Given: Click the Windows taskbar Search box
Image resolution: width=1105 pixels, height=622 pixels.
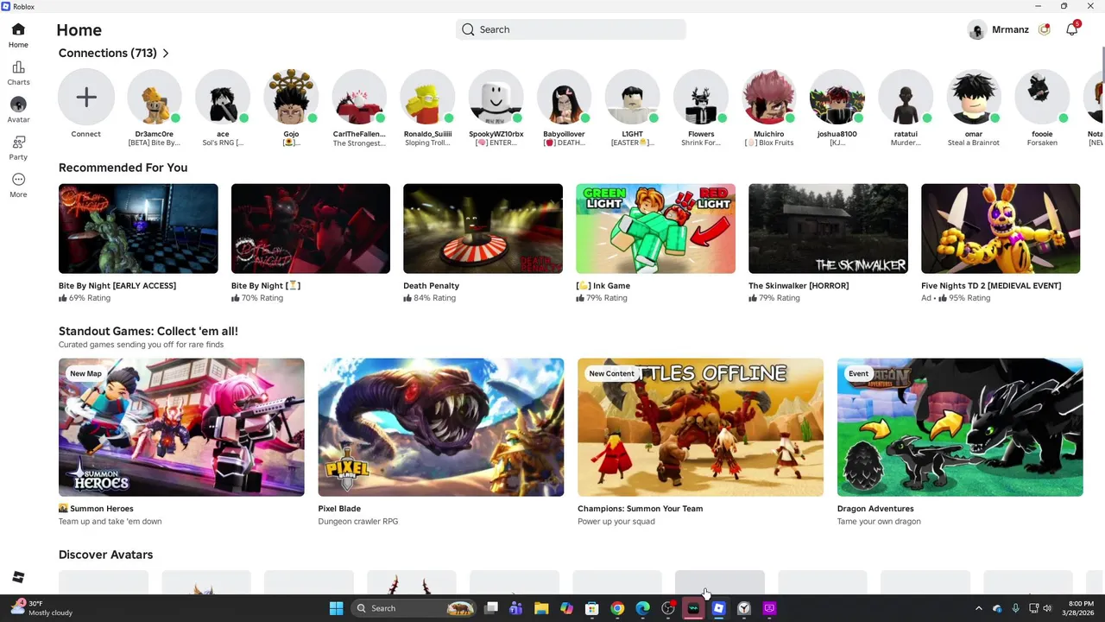Looking at the screenshot, I should click(414, 608).
